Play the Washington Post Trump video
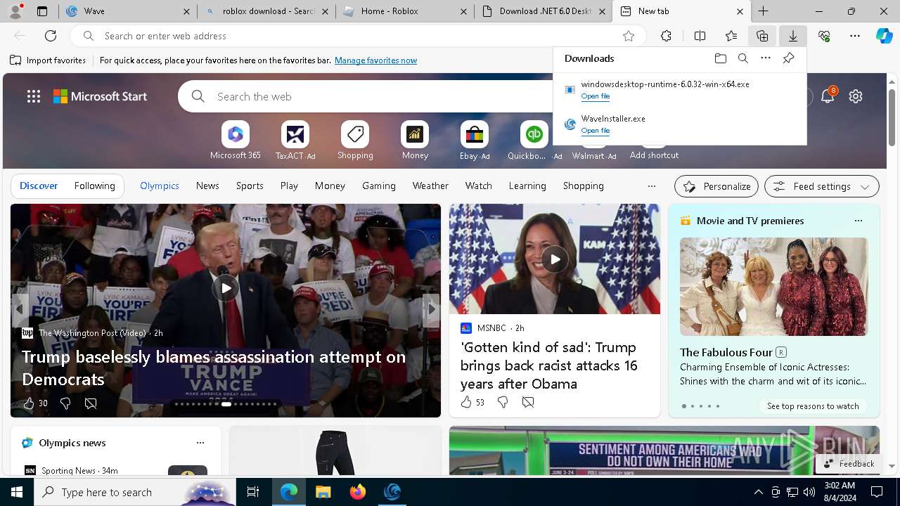The height and width of the screenshot is (506, 900). [226, 288]
